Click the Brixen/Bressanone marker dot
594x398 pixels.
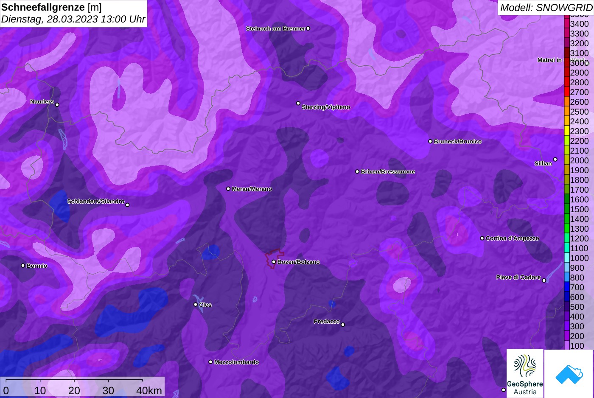tap(357, 171)
